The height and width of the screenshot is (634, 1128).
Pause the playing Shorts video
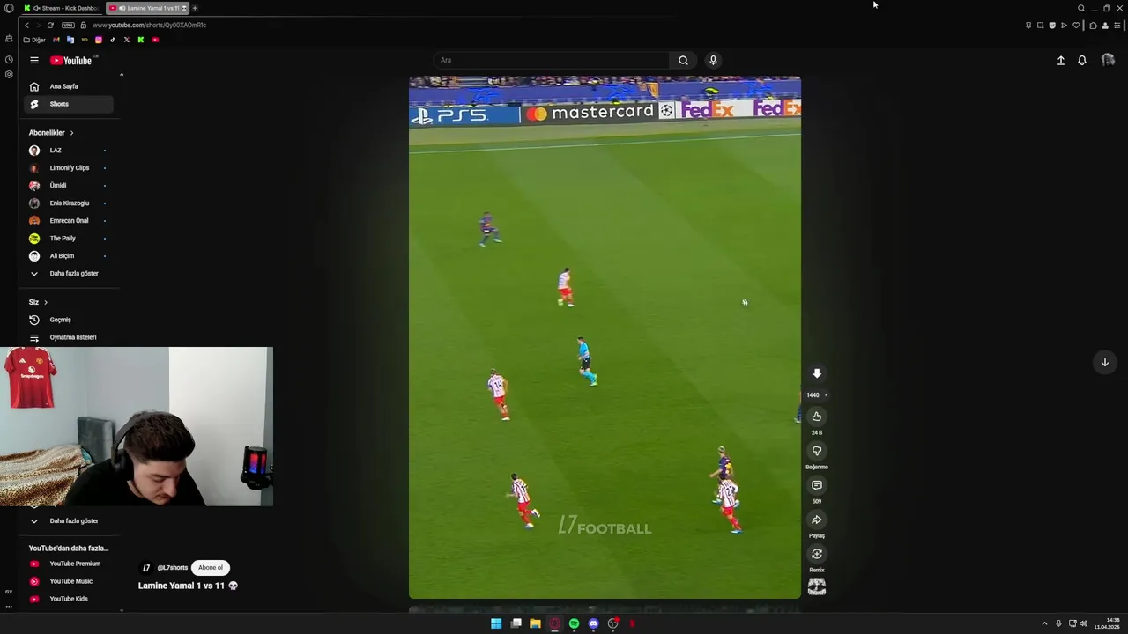[x=605, y=337]
